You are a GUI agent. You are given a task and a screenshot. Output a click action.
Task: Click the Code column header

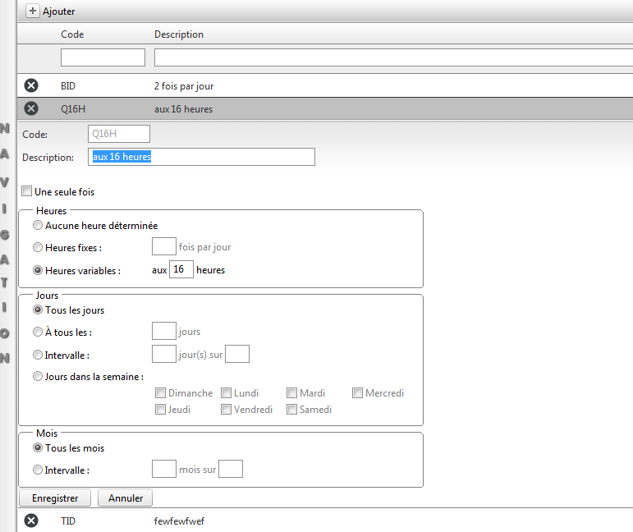pyautogui.click(x=72, y=34)
